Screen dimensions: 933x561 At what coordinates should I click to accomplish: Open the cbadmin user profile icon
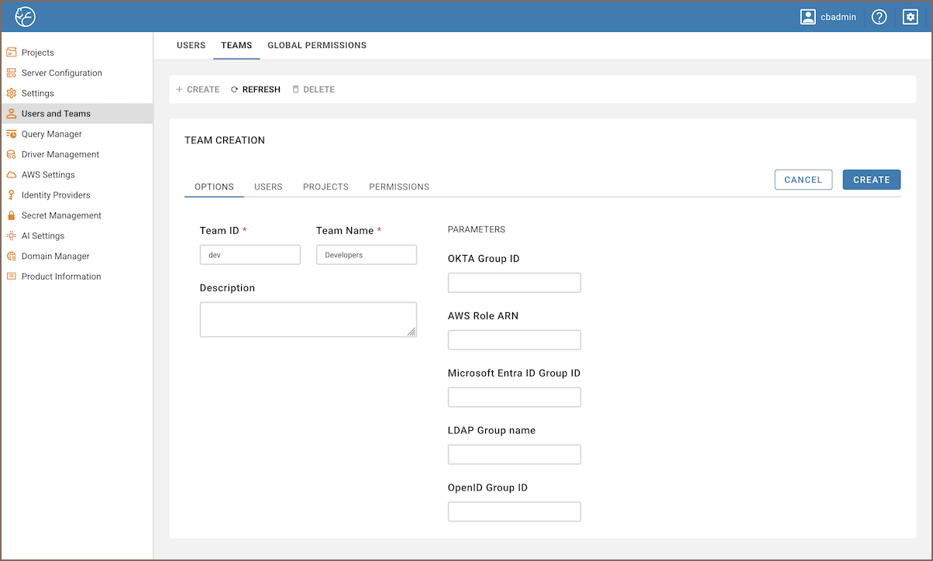[808, 16]
